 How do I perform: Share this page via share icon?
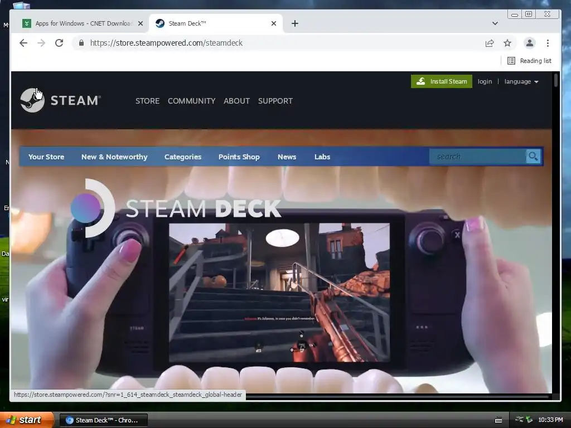click(490, 43)
